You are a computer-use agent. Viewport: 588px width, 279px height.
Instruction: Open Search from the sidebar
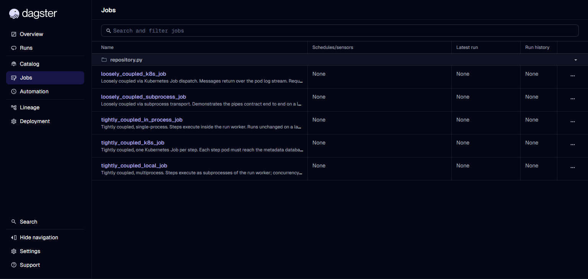[45, 222]
